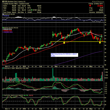Click the MA(200) legend entry

pos(8,32)
